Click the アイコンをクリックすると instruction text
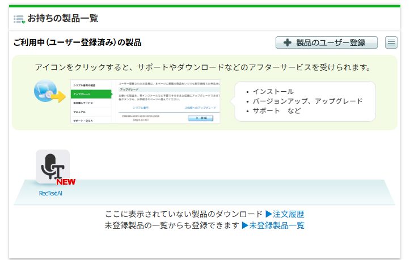410x260 pixels. pyautogui.click(x=203, y=67)
